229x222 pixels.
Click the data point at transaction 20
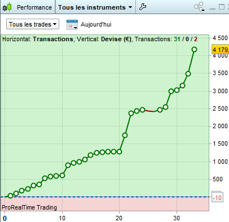tap(119, 151)
